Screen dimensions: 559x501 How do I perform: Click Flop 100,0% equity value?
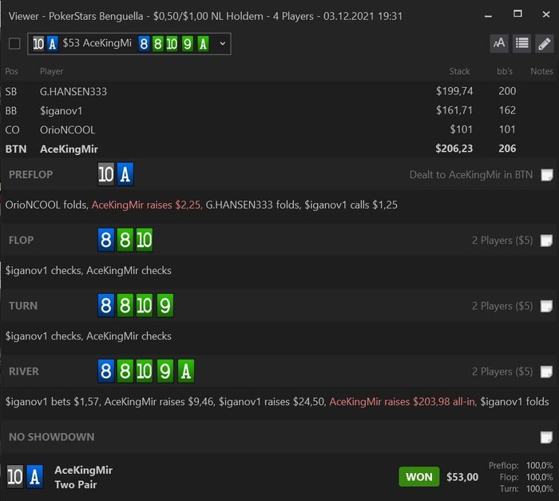(x=539, y=478)
